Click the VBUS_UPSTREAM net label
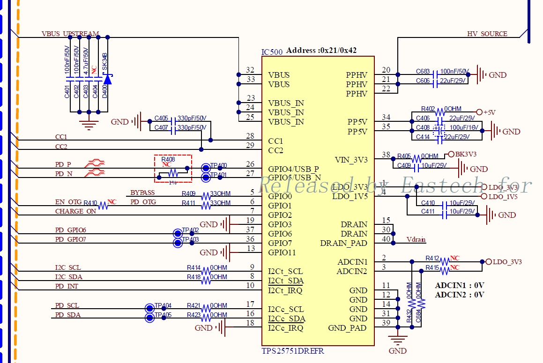The image size is (543, 363). pos(70,34)
